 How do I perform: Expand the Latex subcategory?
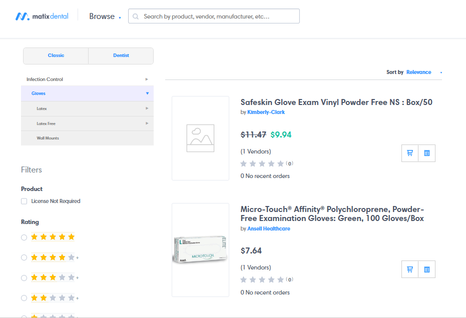88,108
